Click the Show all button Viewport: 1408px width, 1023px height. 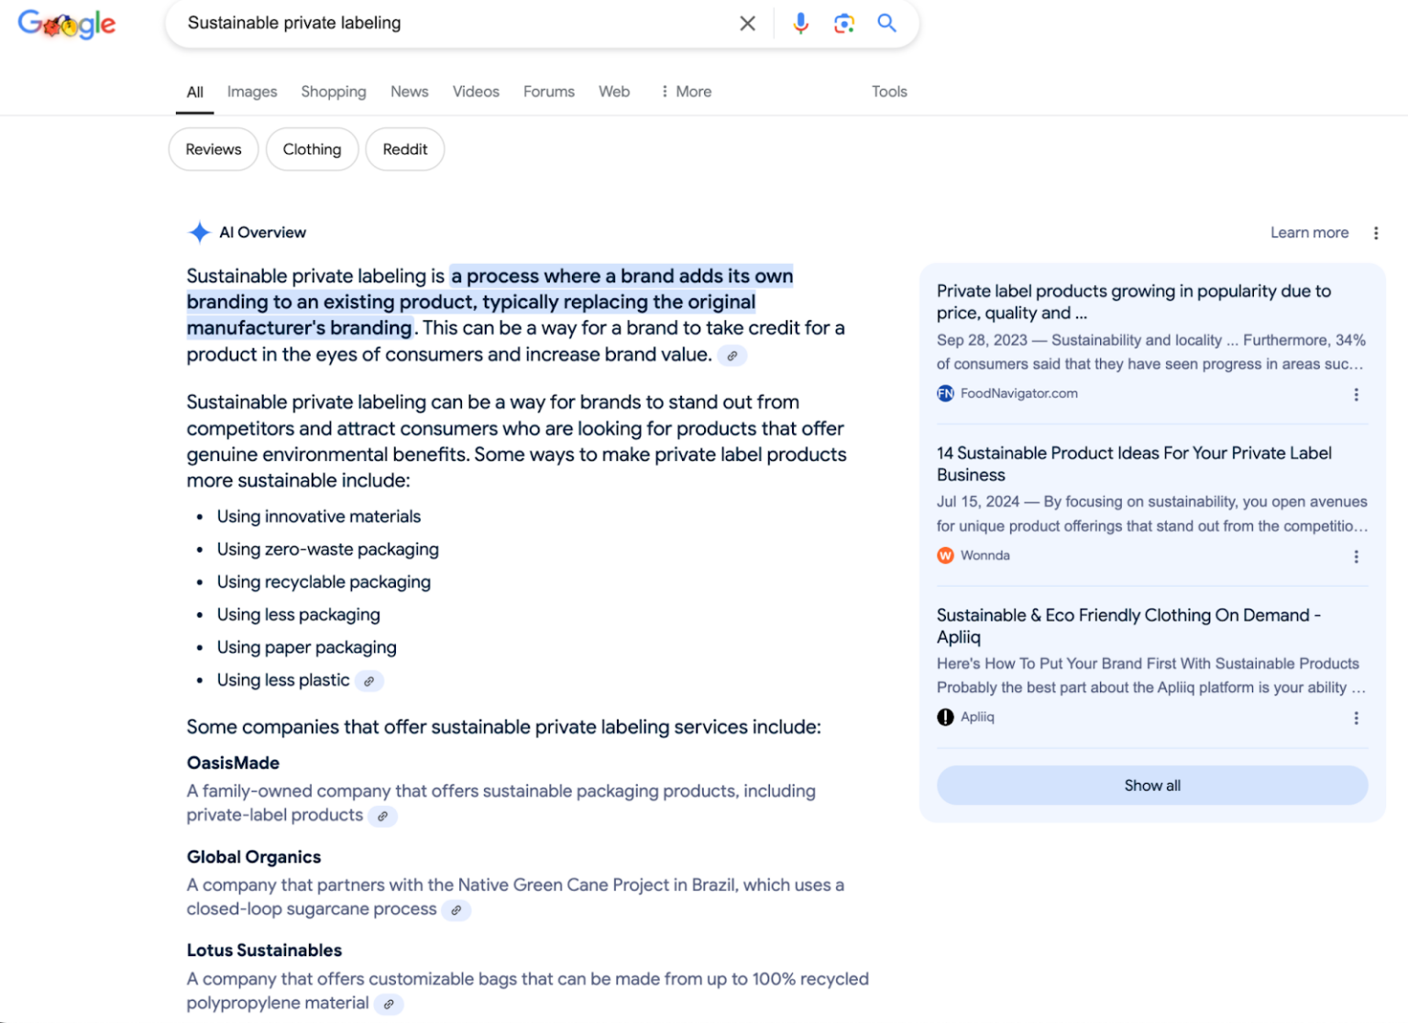[x=1151, y=785]
